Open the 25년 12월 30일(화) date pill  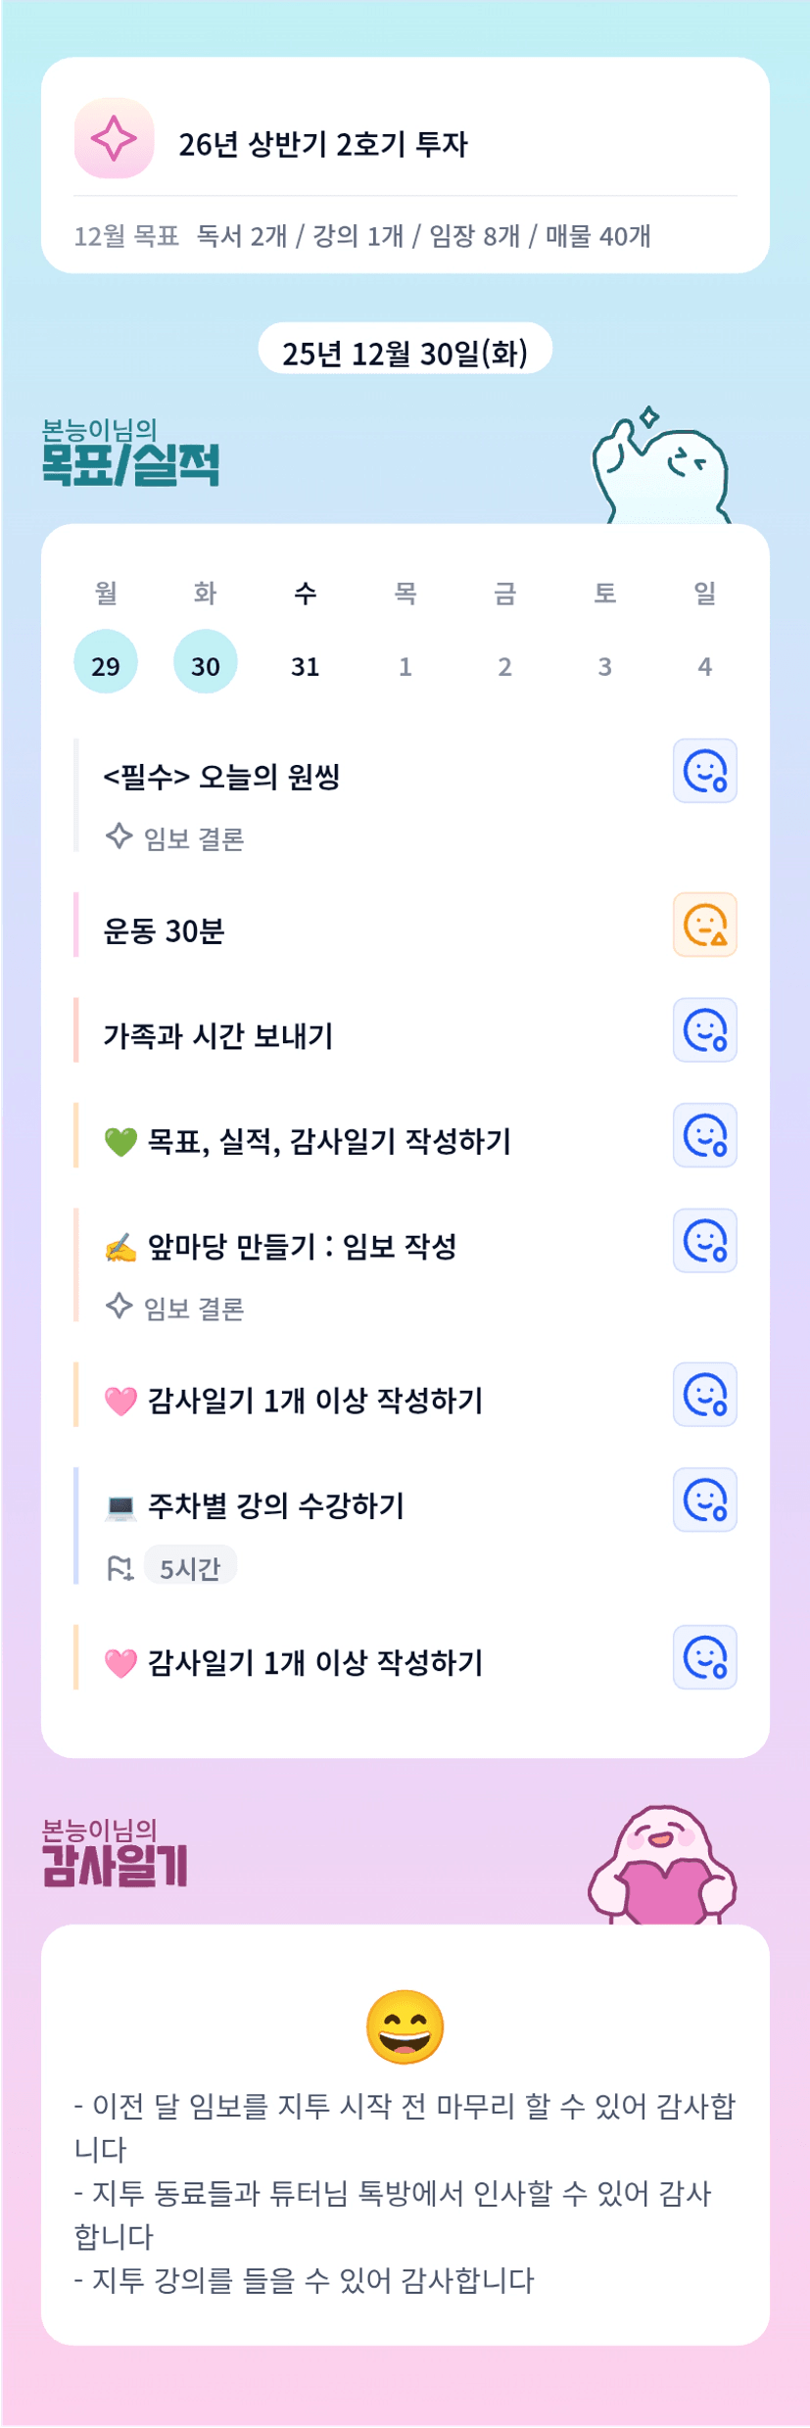point(405,352)
